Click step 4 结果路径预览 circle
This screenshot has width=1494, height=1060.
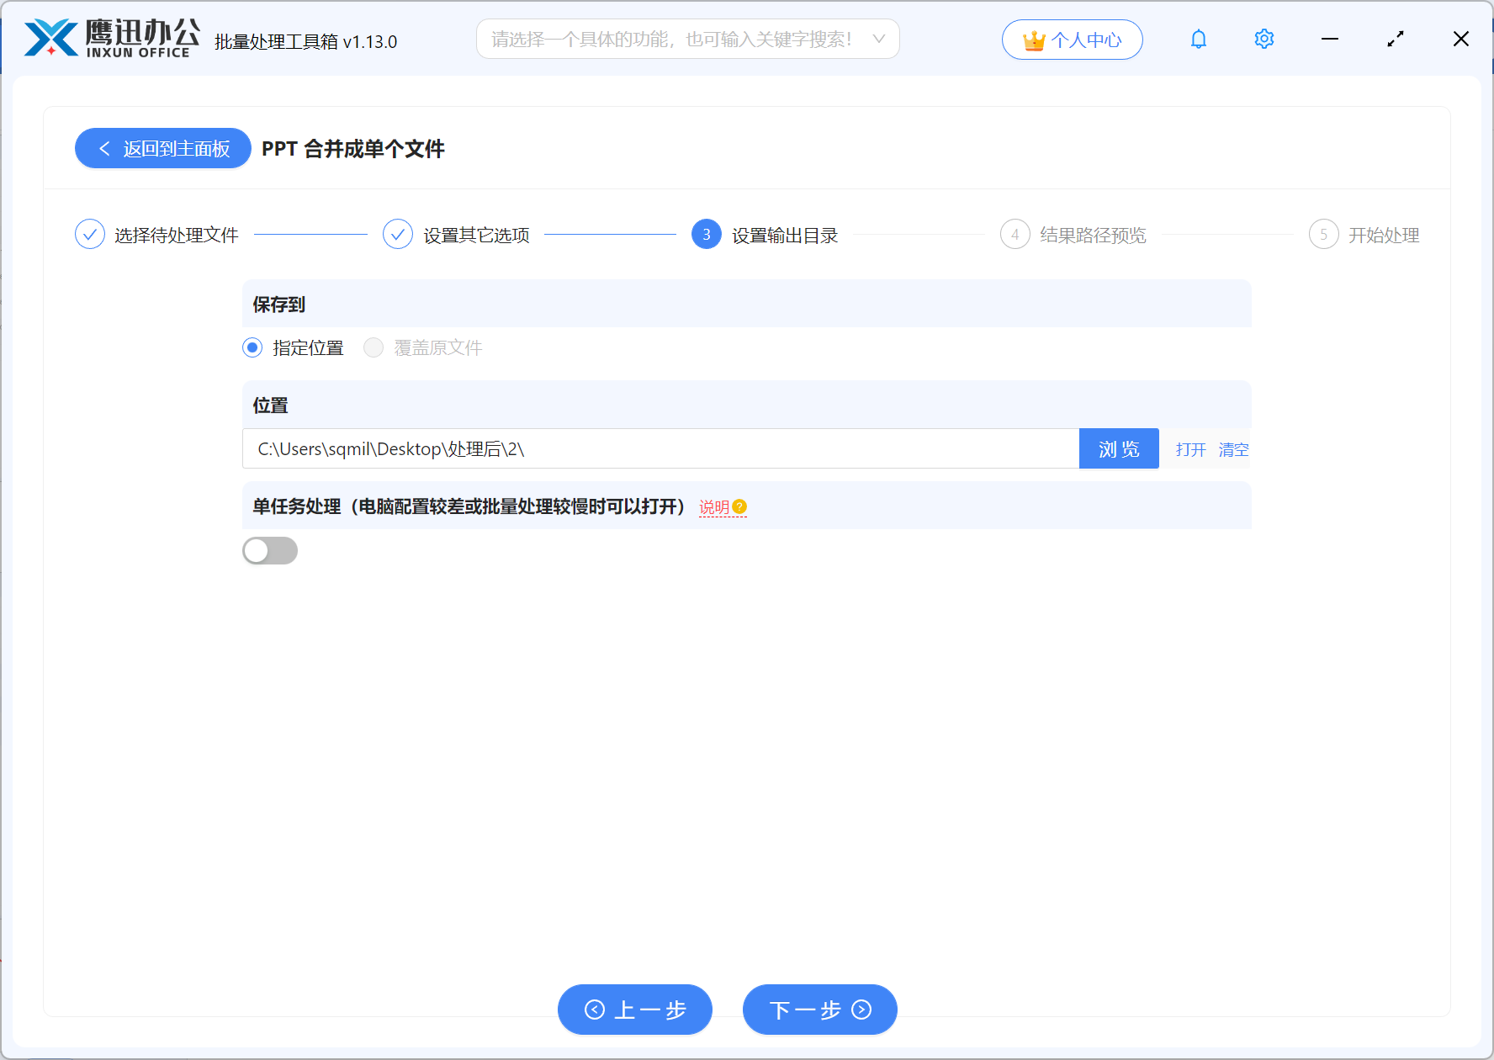(x=1015, y=235)
